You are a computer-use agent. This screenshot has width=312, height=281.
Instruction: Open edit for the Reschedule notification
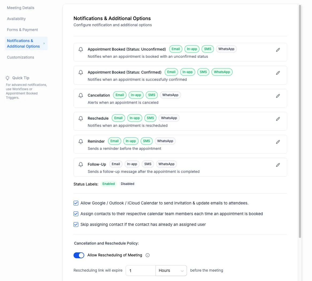pos(278,119)
